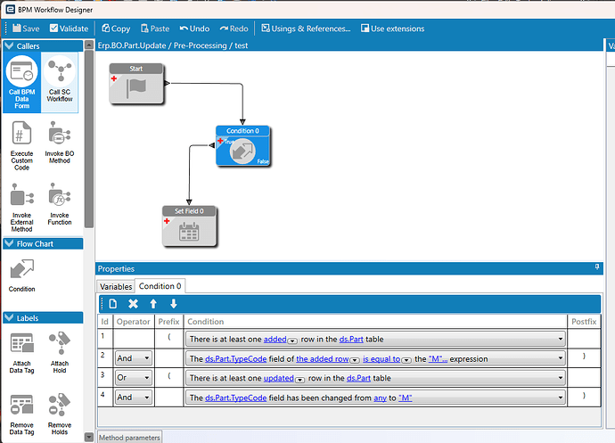
Task: Select the Condition flow chart item
Action: (22, 275)
